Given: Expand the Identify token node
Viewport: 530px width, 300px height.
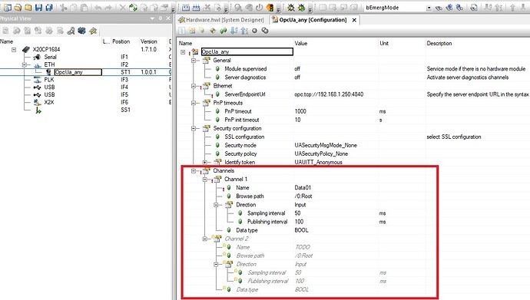Looking at the screenshot, I should 204,163.
